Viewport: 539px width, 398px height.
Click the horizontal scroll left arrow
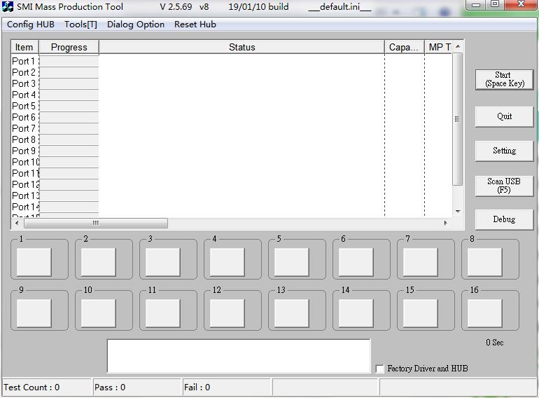tap(17, 223)
